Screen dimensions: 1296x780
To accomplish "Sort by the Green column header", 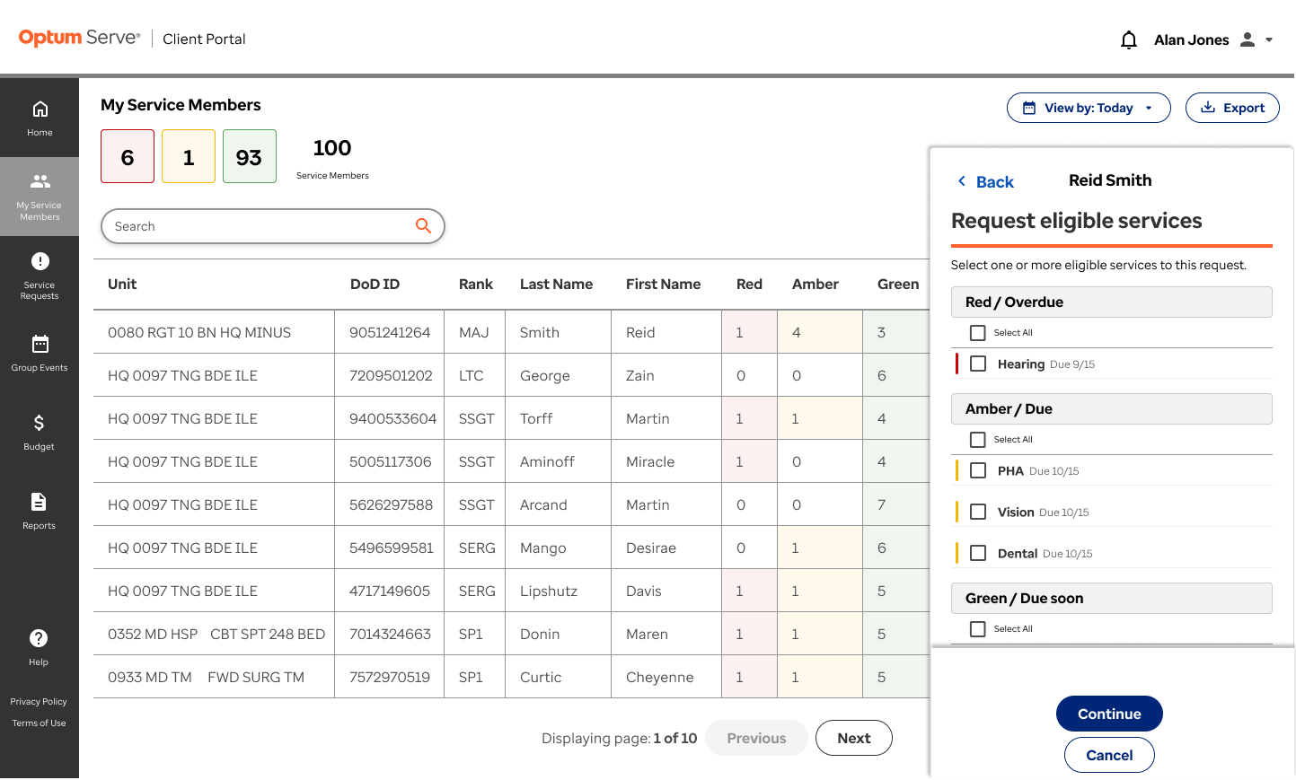I will pyautogui.click(x=898, y=285).
